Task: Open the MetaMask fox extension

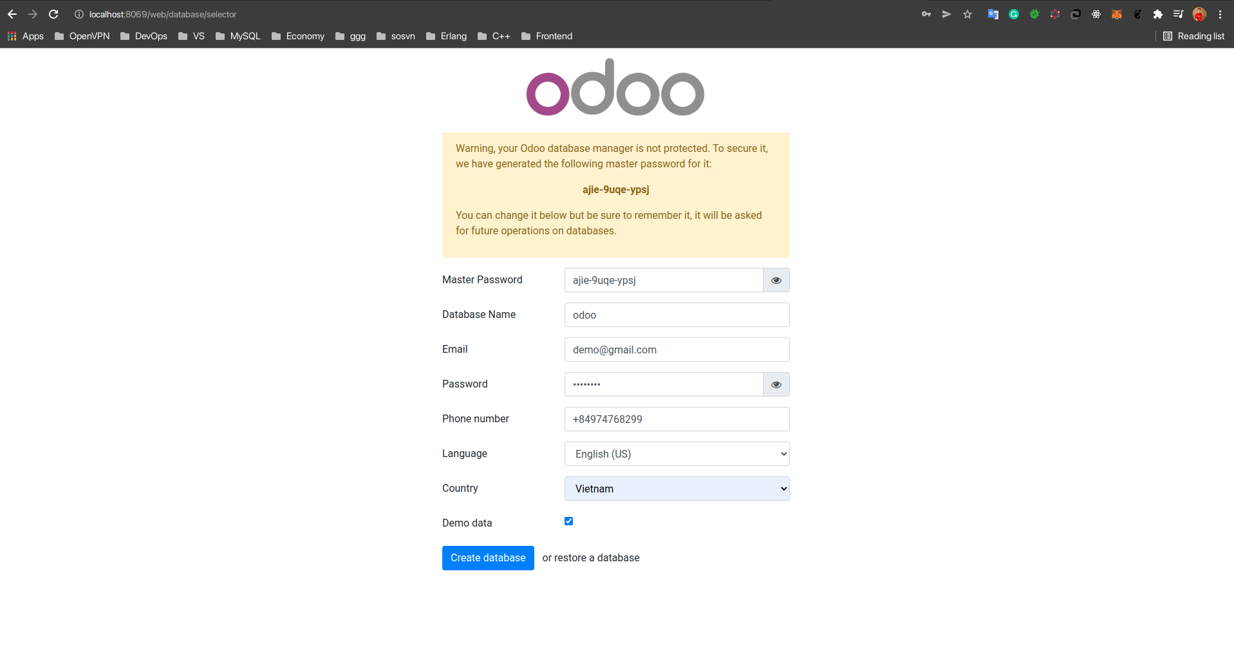Action: coord(1117,14)
